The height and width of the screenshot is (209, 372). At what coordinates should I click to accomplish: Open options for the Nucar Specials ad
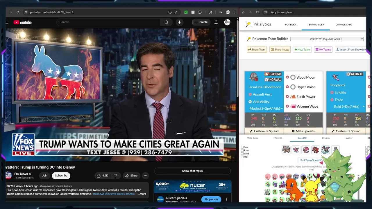[x=226, y=199]
